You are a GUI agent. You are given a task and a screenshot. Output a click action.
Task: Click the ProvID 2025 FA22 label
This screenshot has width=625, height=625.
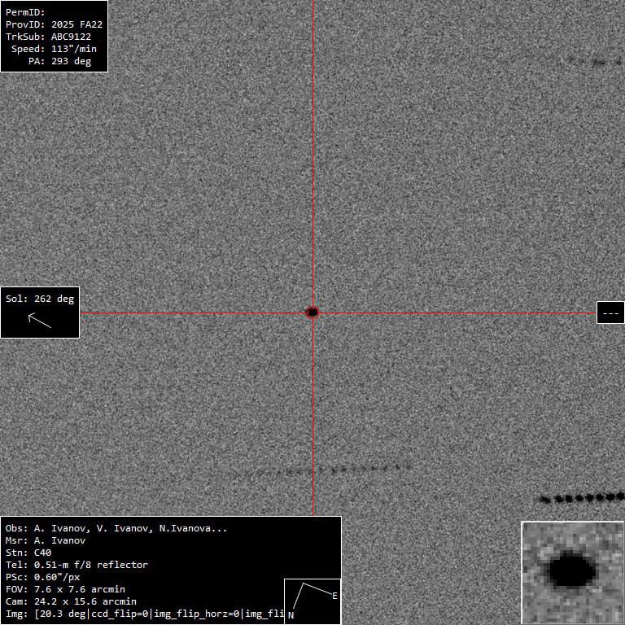54,24
